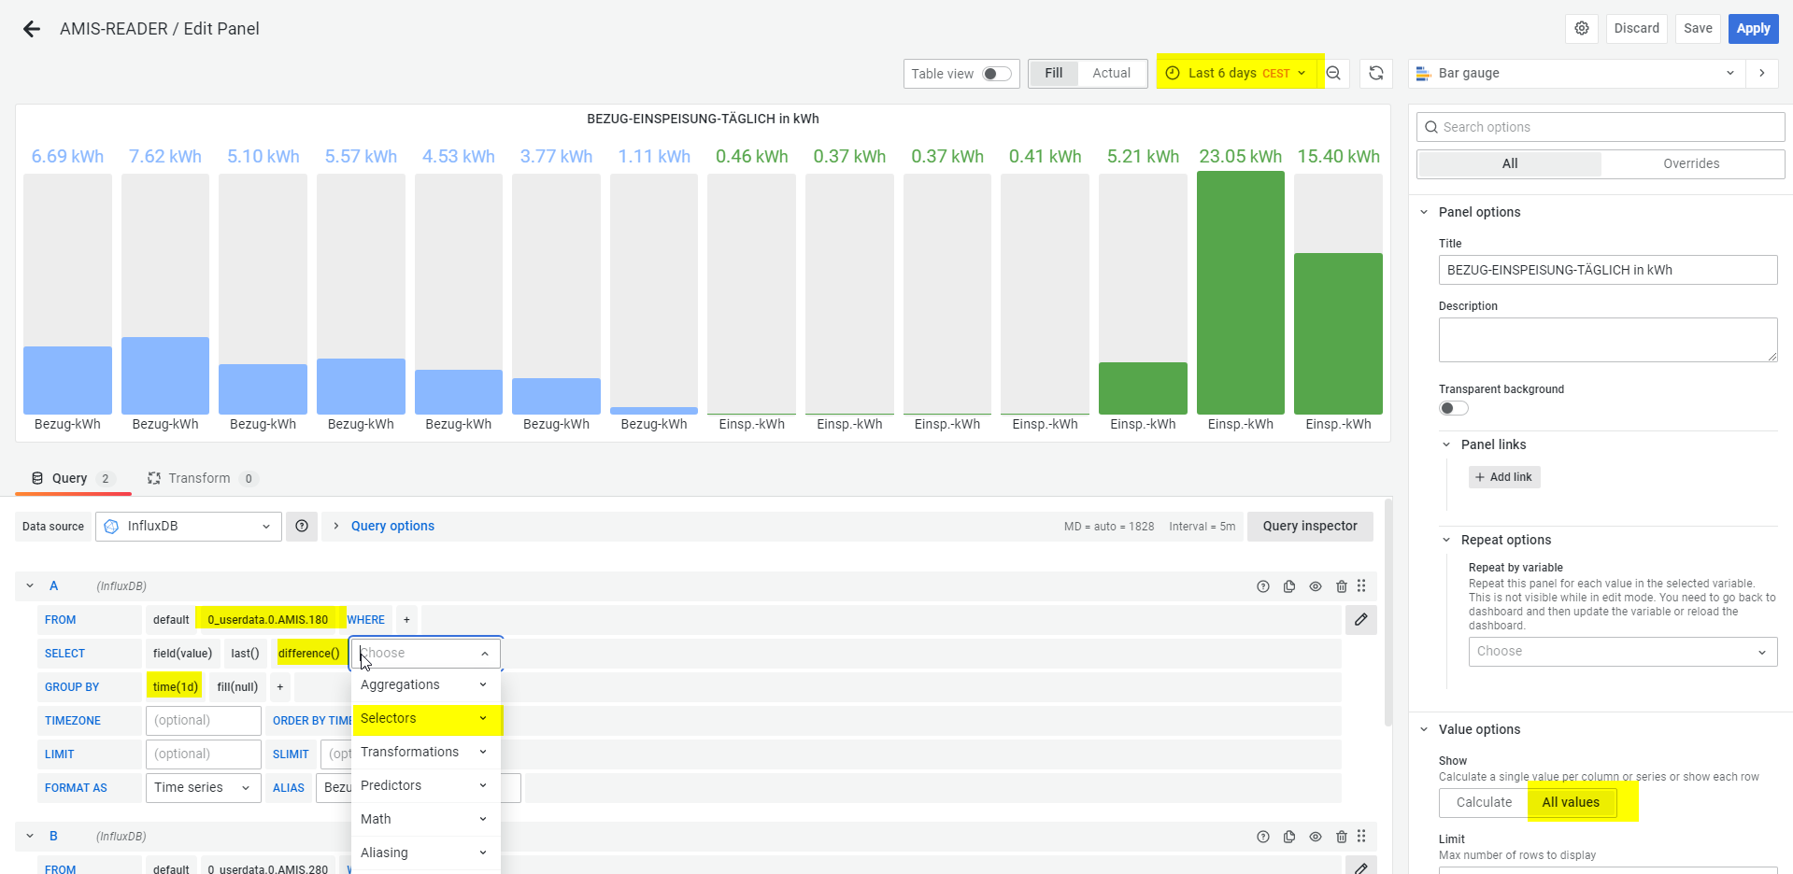Viewport: 1793px width, 874px height.
Task: Add GROUP BY plus button
Action: (x=279, y=687)
